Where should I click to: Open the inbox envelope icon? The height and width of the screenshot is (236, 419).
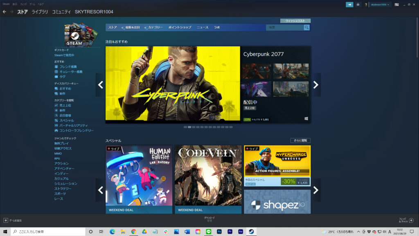click(358, 5)
